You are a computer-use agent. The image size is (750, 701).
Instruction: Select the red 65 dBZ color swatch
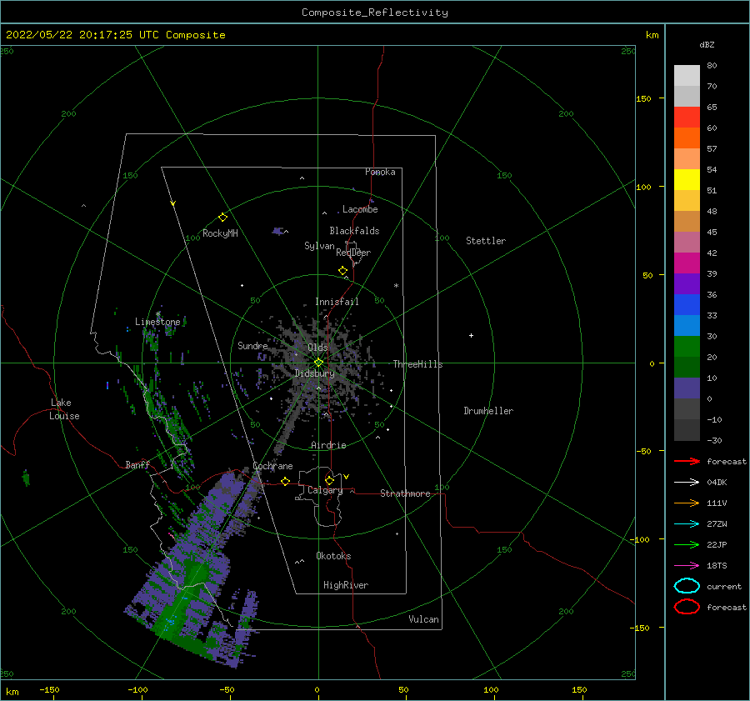pos(687,118)
